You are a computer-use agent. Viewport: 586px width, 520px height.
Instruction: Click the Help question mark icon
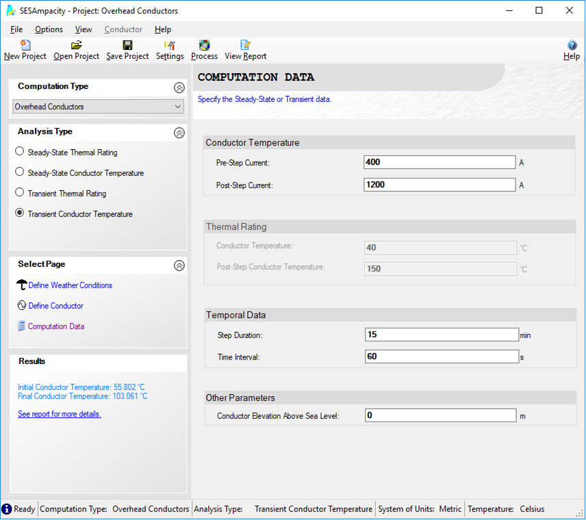(x=572, y=45)
